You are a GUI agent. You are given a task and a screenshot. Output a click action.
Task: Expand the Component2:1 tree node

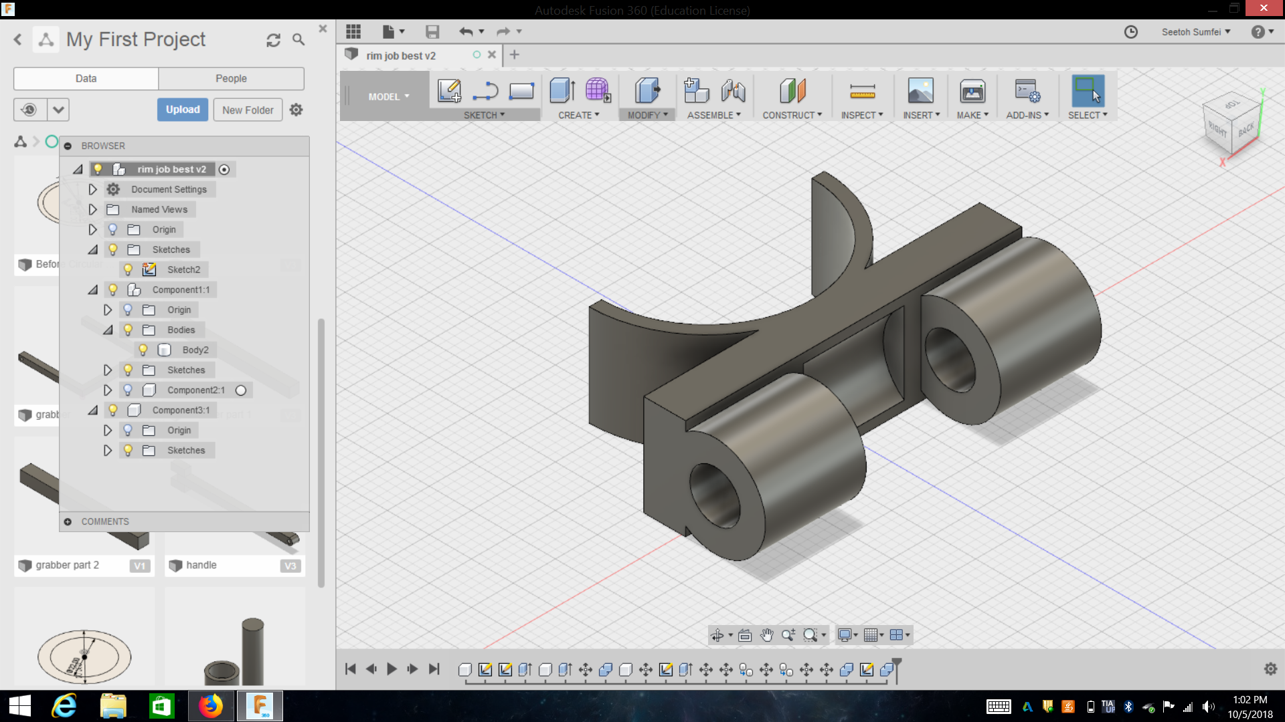tap(107, 390)
